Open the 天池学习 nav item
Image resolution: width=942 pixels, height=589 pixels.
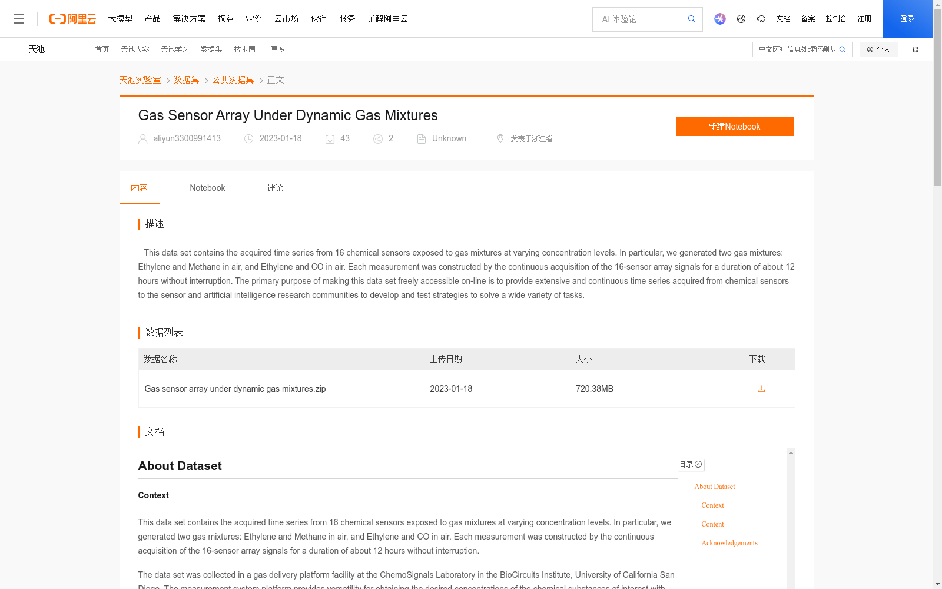(175, 49)
